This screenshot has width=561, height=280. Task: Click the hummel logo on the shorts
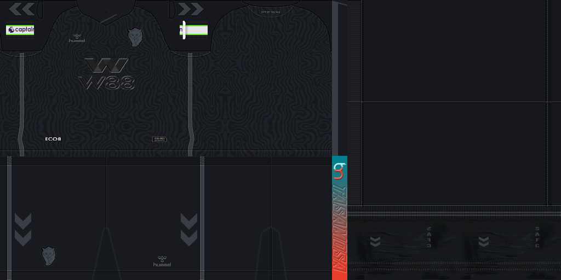coord(162,261)
